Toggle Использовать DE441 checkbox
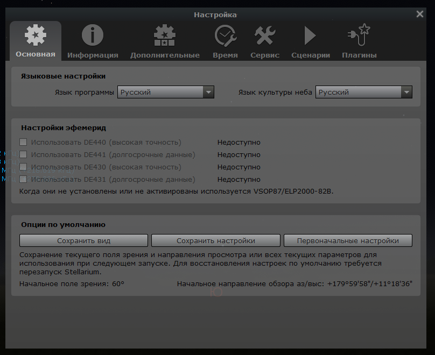435x355 pixels. [x=23, y=154]
